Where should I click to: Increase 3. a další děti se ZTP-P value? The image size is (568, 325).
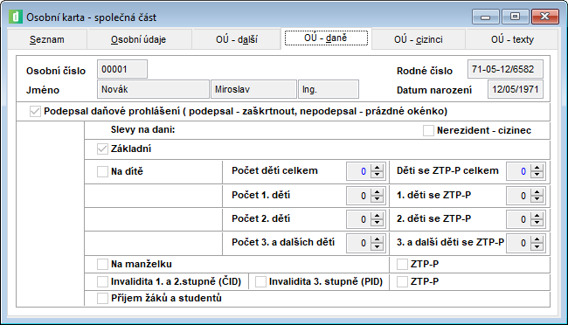click(x=537, y=239)
